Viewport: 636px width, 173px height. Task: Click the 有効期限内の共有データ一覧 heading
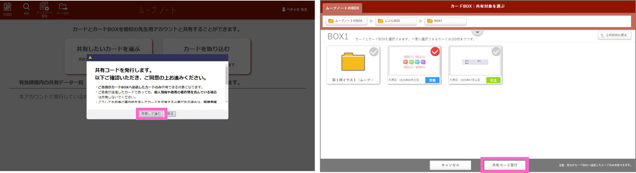coord(51,83)
